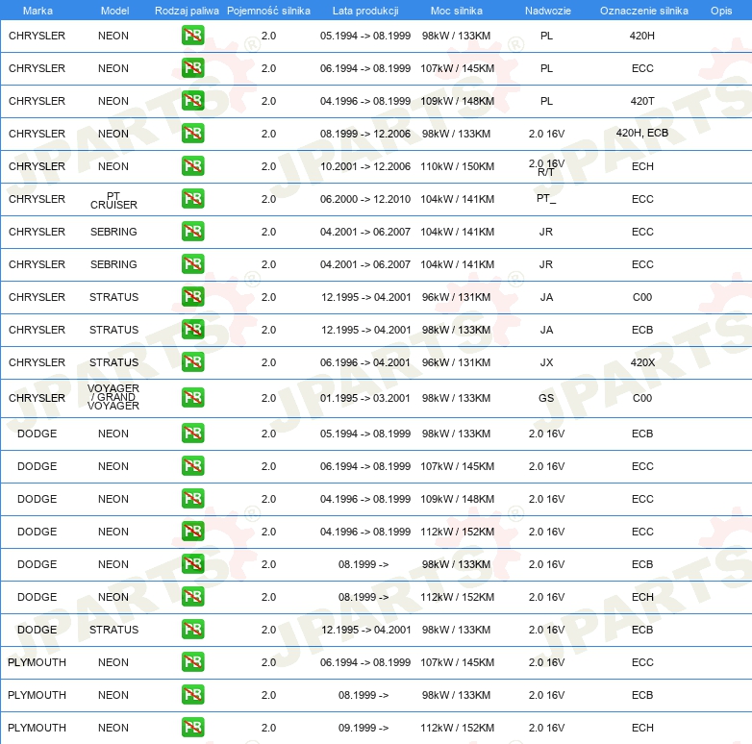The width and height of the screenshot is (752, 744).
Task: Select body code PT_ cell
Action: pyautogui.click(x=546, y=198)
